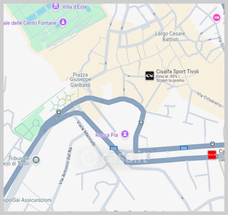Screen dimensions: 228x215
Task: Click the Cisalfa Sport Tivoli logo icon
Action: tap(150, 76)
